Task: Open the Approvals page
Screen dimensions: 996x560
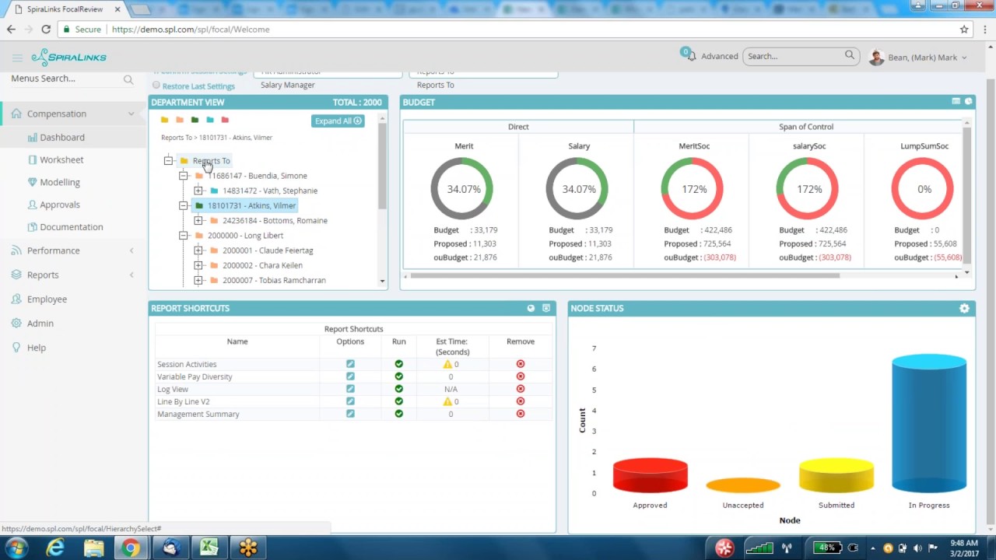Action: tap(60, 205)
